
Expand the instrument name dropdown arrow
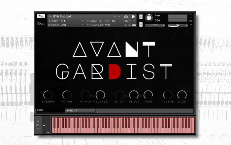50,16
